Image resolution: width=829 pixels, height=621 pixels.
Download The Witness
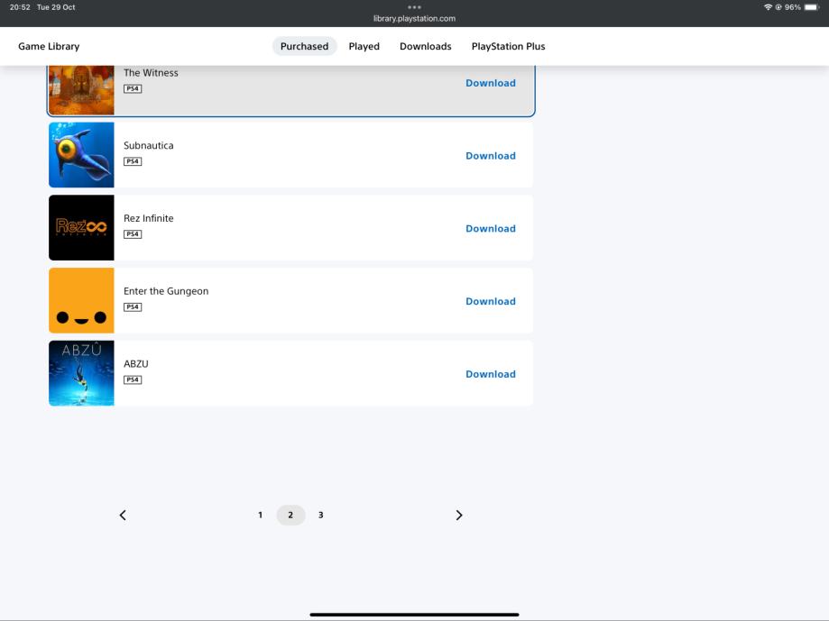coord(491,83)
